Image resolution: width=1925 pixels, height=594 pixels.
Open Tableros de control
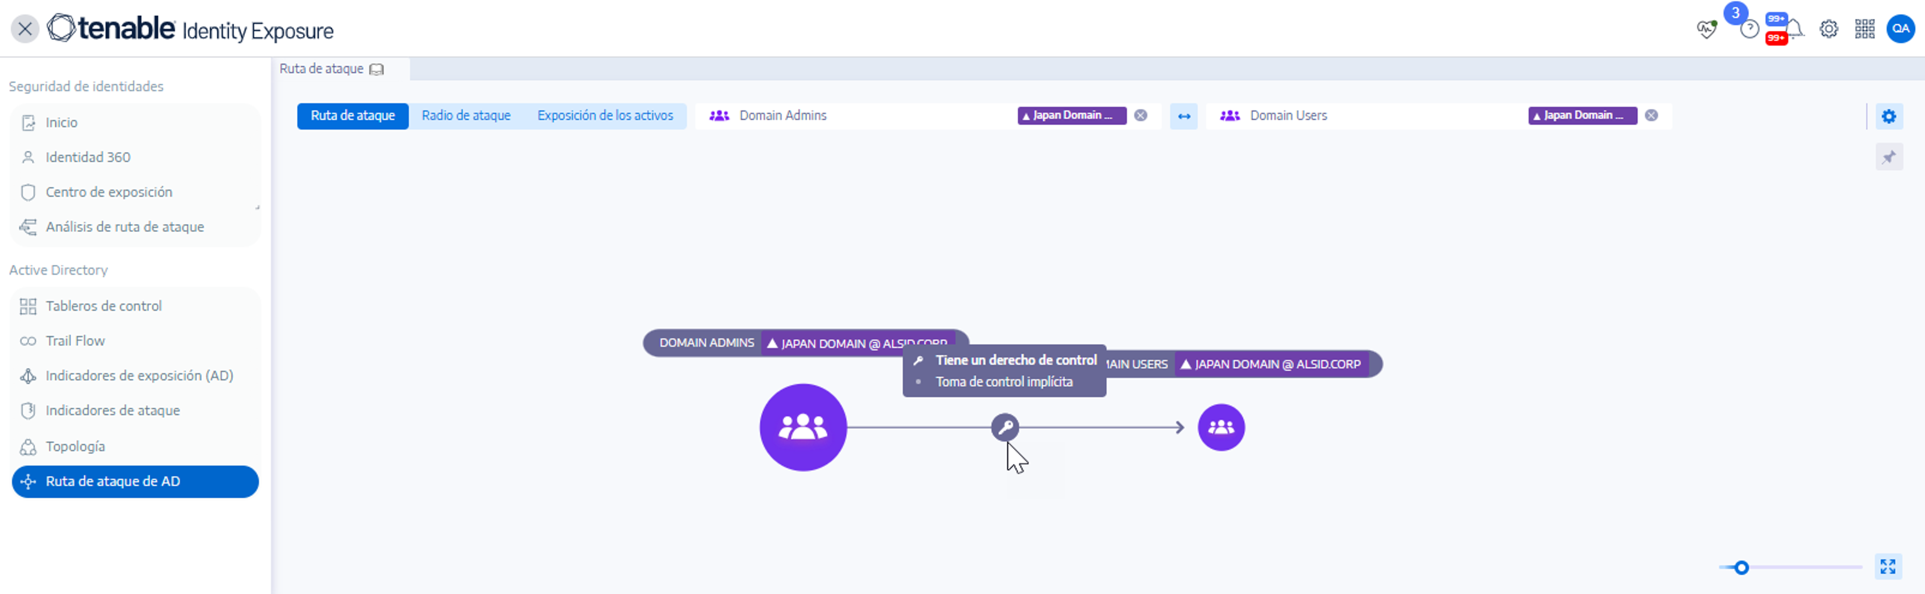(x=136, y=306)
